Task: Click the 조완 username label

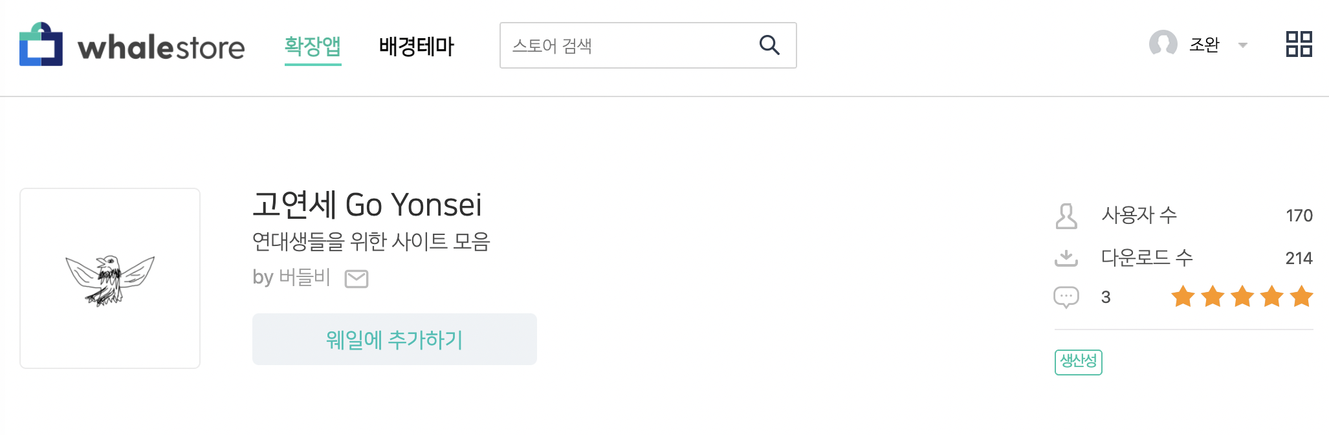Action: coord(1204,45)
